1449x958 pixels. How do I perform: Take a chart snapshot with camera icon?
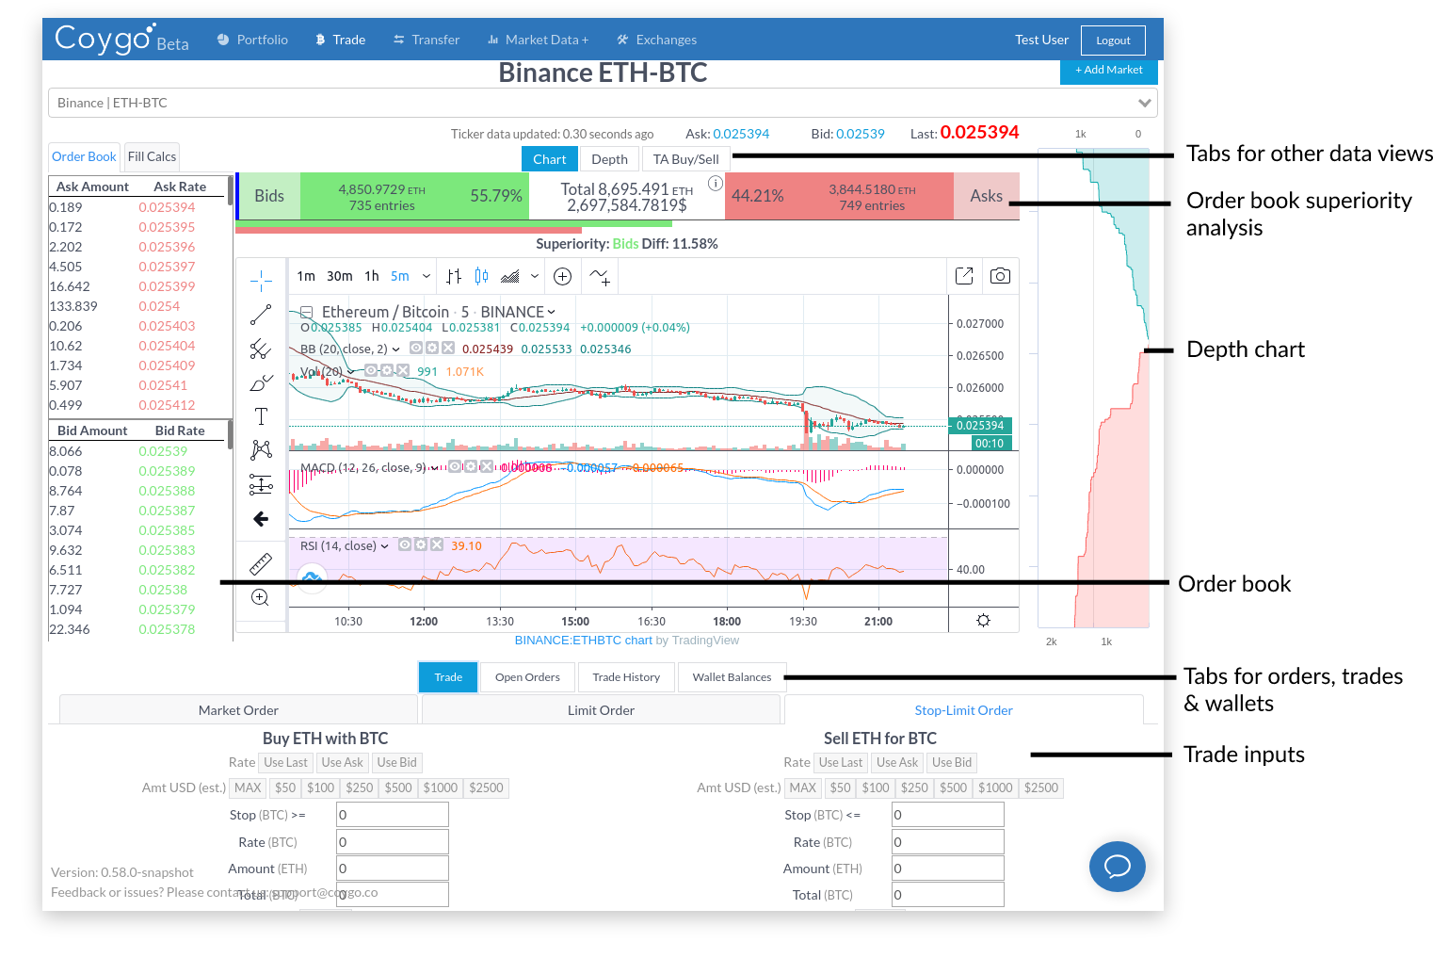(x=1000, y=276)
